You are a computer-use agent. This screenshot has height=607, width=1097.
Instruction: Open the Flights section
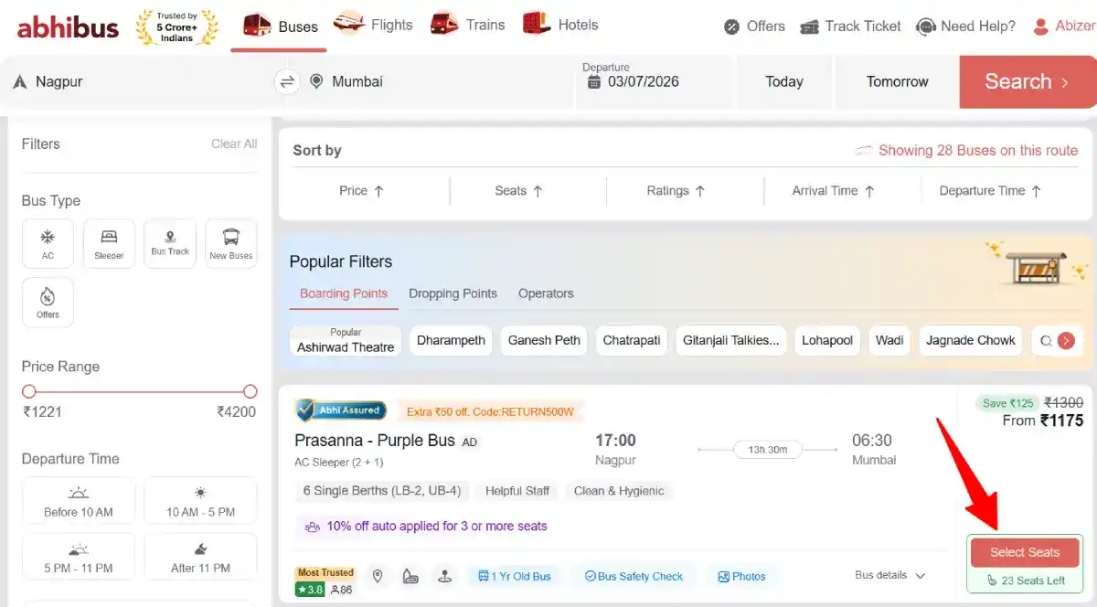click(373, 25)
